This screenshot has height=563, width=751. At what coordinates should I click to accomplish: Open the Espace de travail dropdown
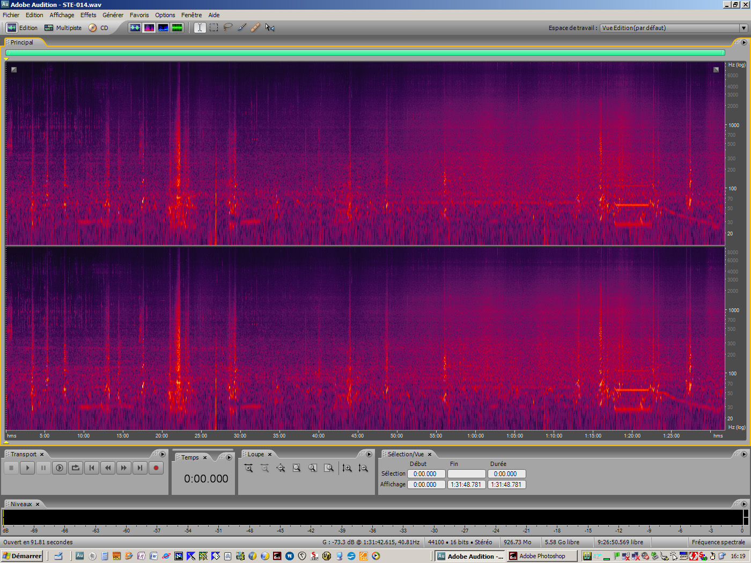click(743, 28)
